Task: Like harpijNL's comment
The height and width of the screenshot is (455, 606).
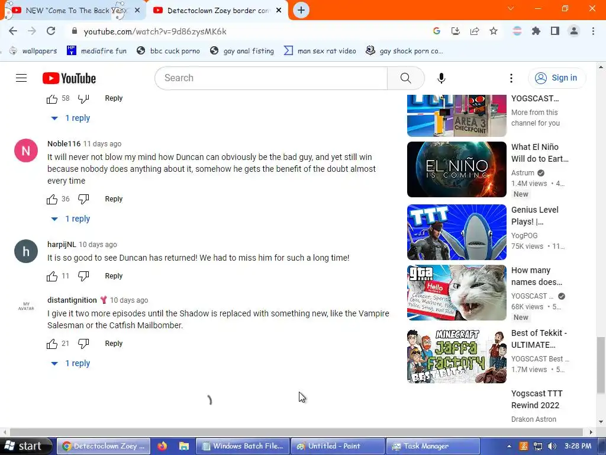Action: [x=52, y=276]
